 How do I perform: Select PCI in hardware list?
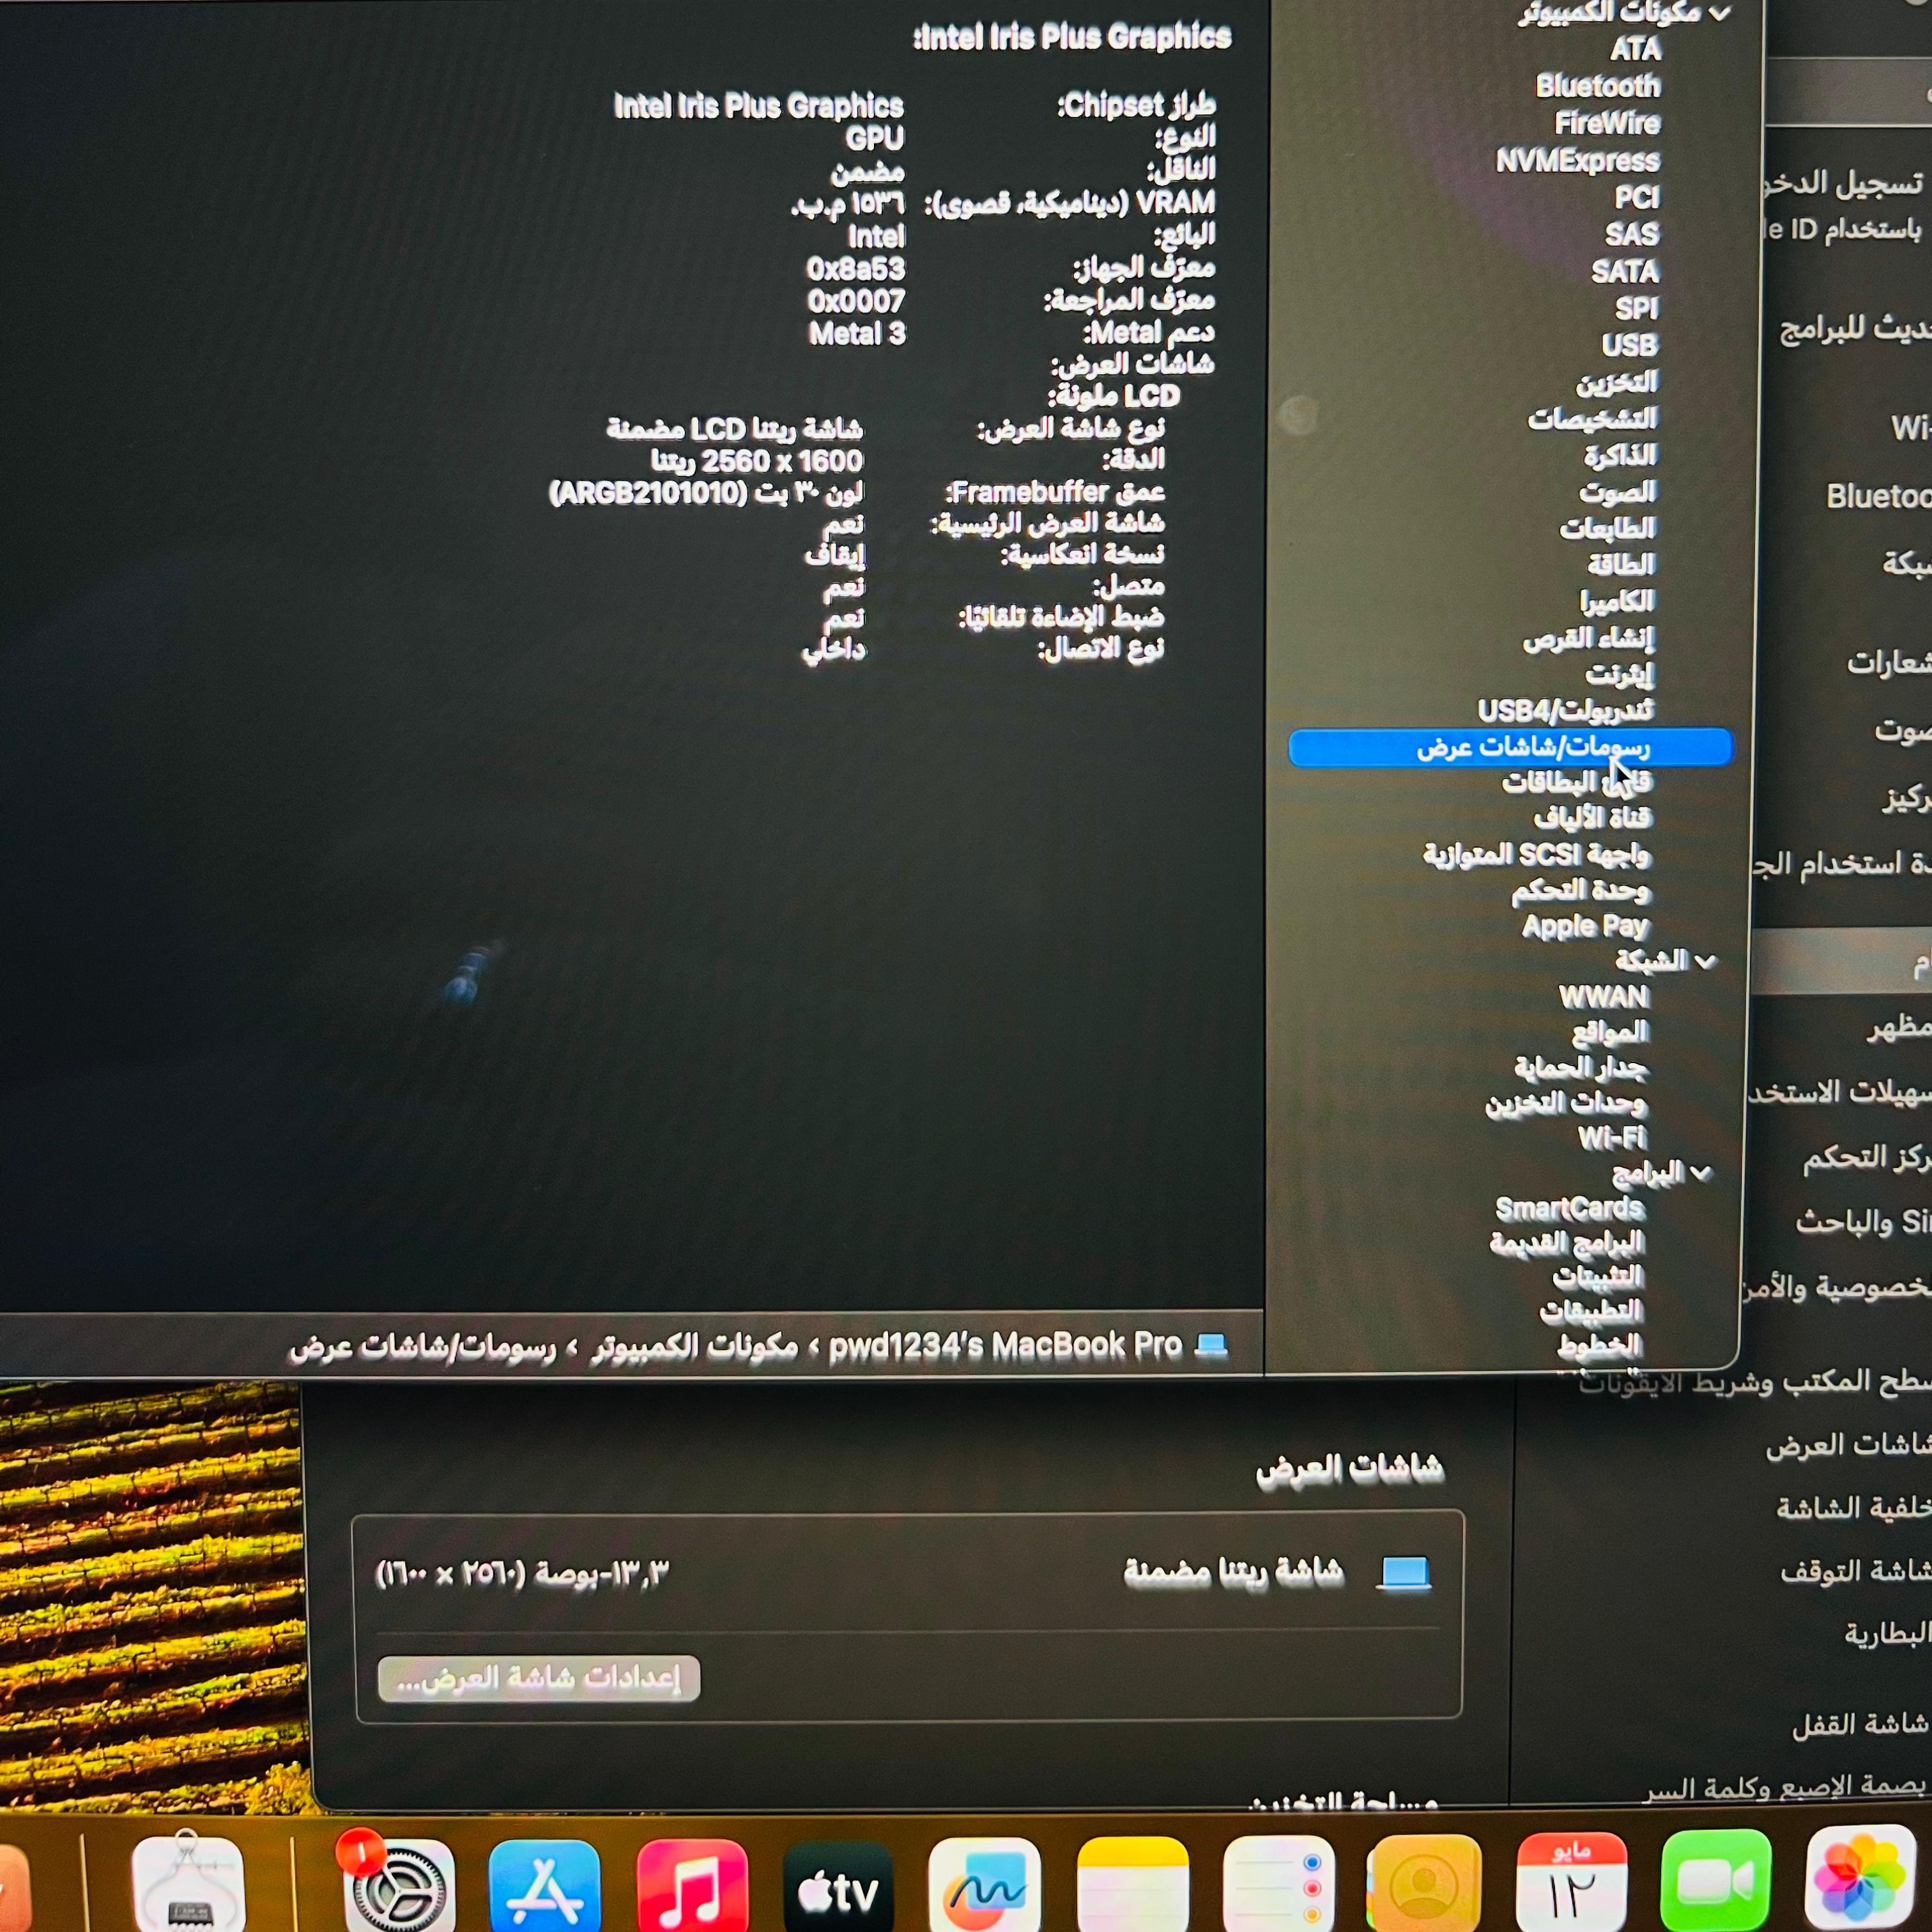[1637, 197]
